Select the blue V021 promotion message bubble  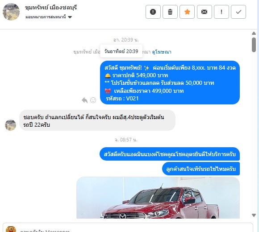[170, 83]
